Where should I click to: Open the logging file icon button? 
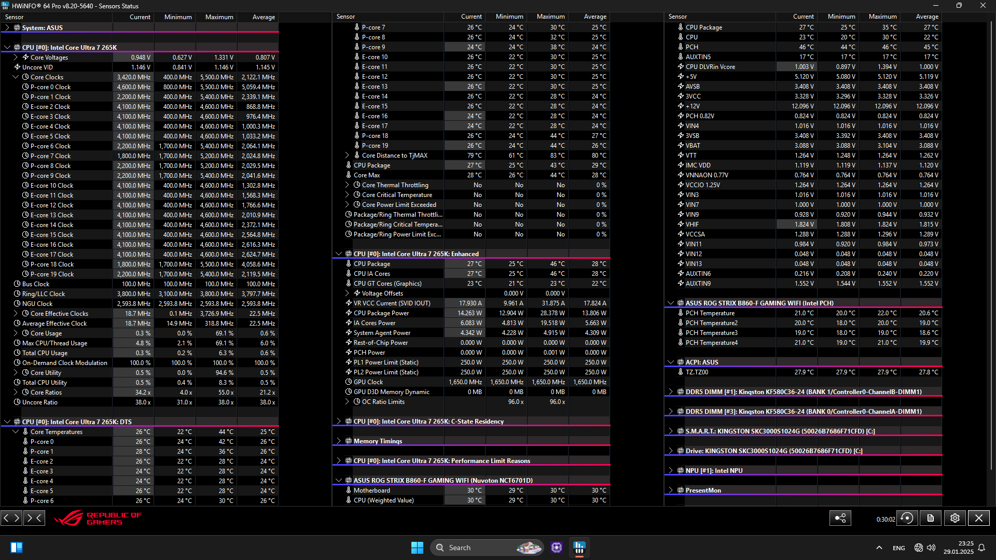click(x=931, y=518)
